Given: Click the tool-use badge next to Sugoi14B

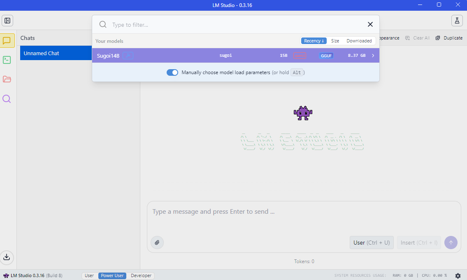Looking at the screenshot, I should click(x=128, y=56).
